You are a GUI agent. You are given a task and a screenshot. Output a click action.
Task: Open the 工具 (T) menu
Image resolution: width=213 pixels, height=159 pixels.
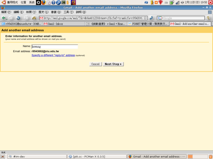(69, 12)
